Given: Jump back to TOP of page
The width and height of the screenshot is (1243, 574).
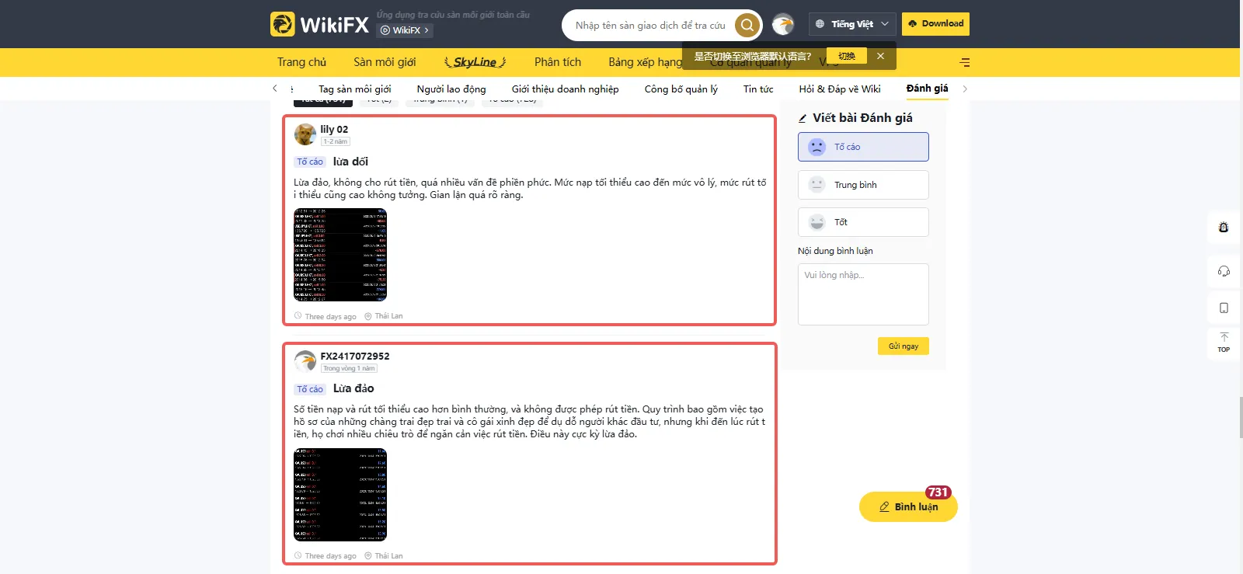Looking at the screenshot, I should pyautogui.click(x=1224, y=343).
